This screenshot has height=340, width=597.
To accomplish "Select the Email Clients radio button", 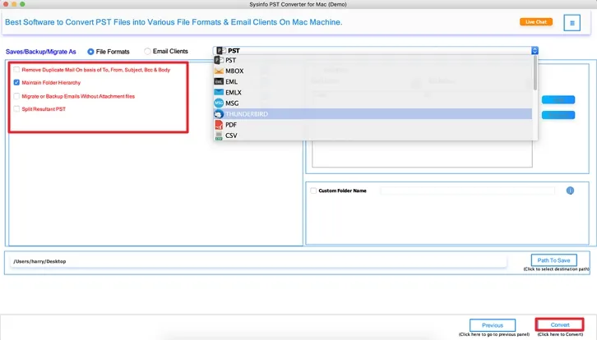I will (147, 51).
